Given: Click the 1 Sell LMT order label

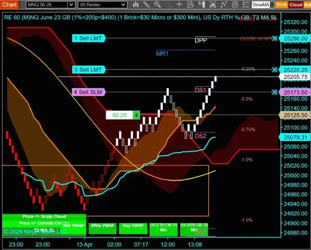Looking at the screenshot, I should [89, 38].
